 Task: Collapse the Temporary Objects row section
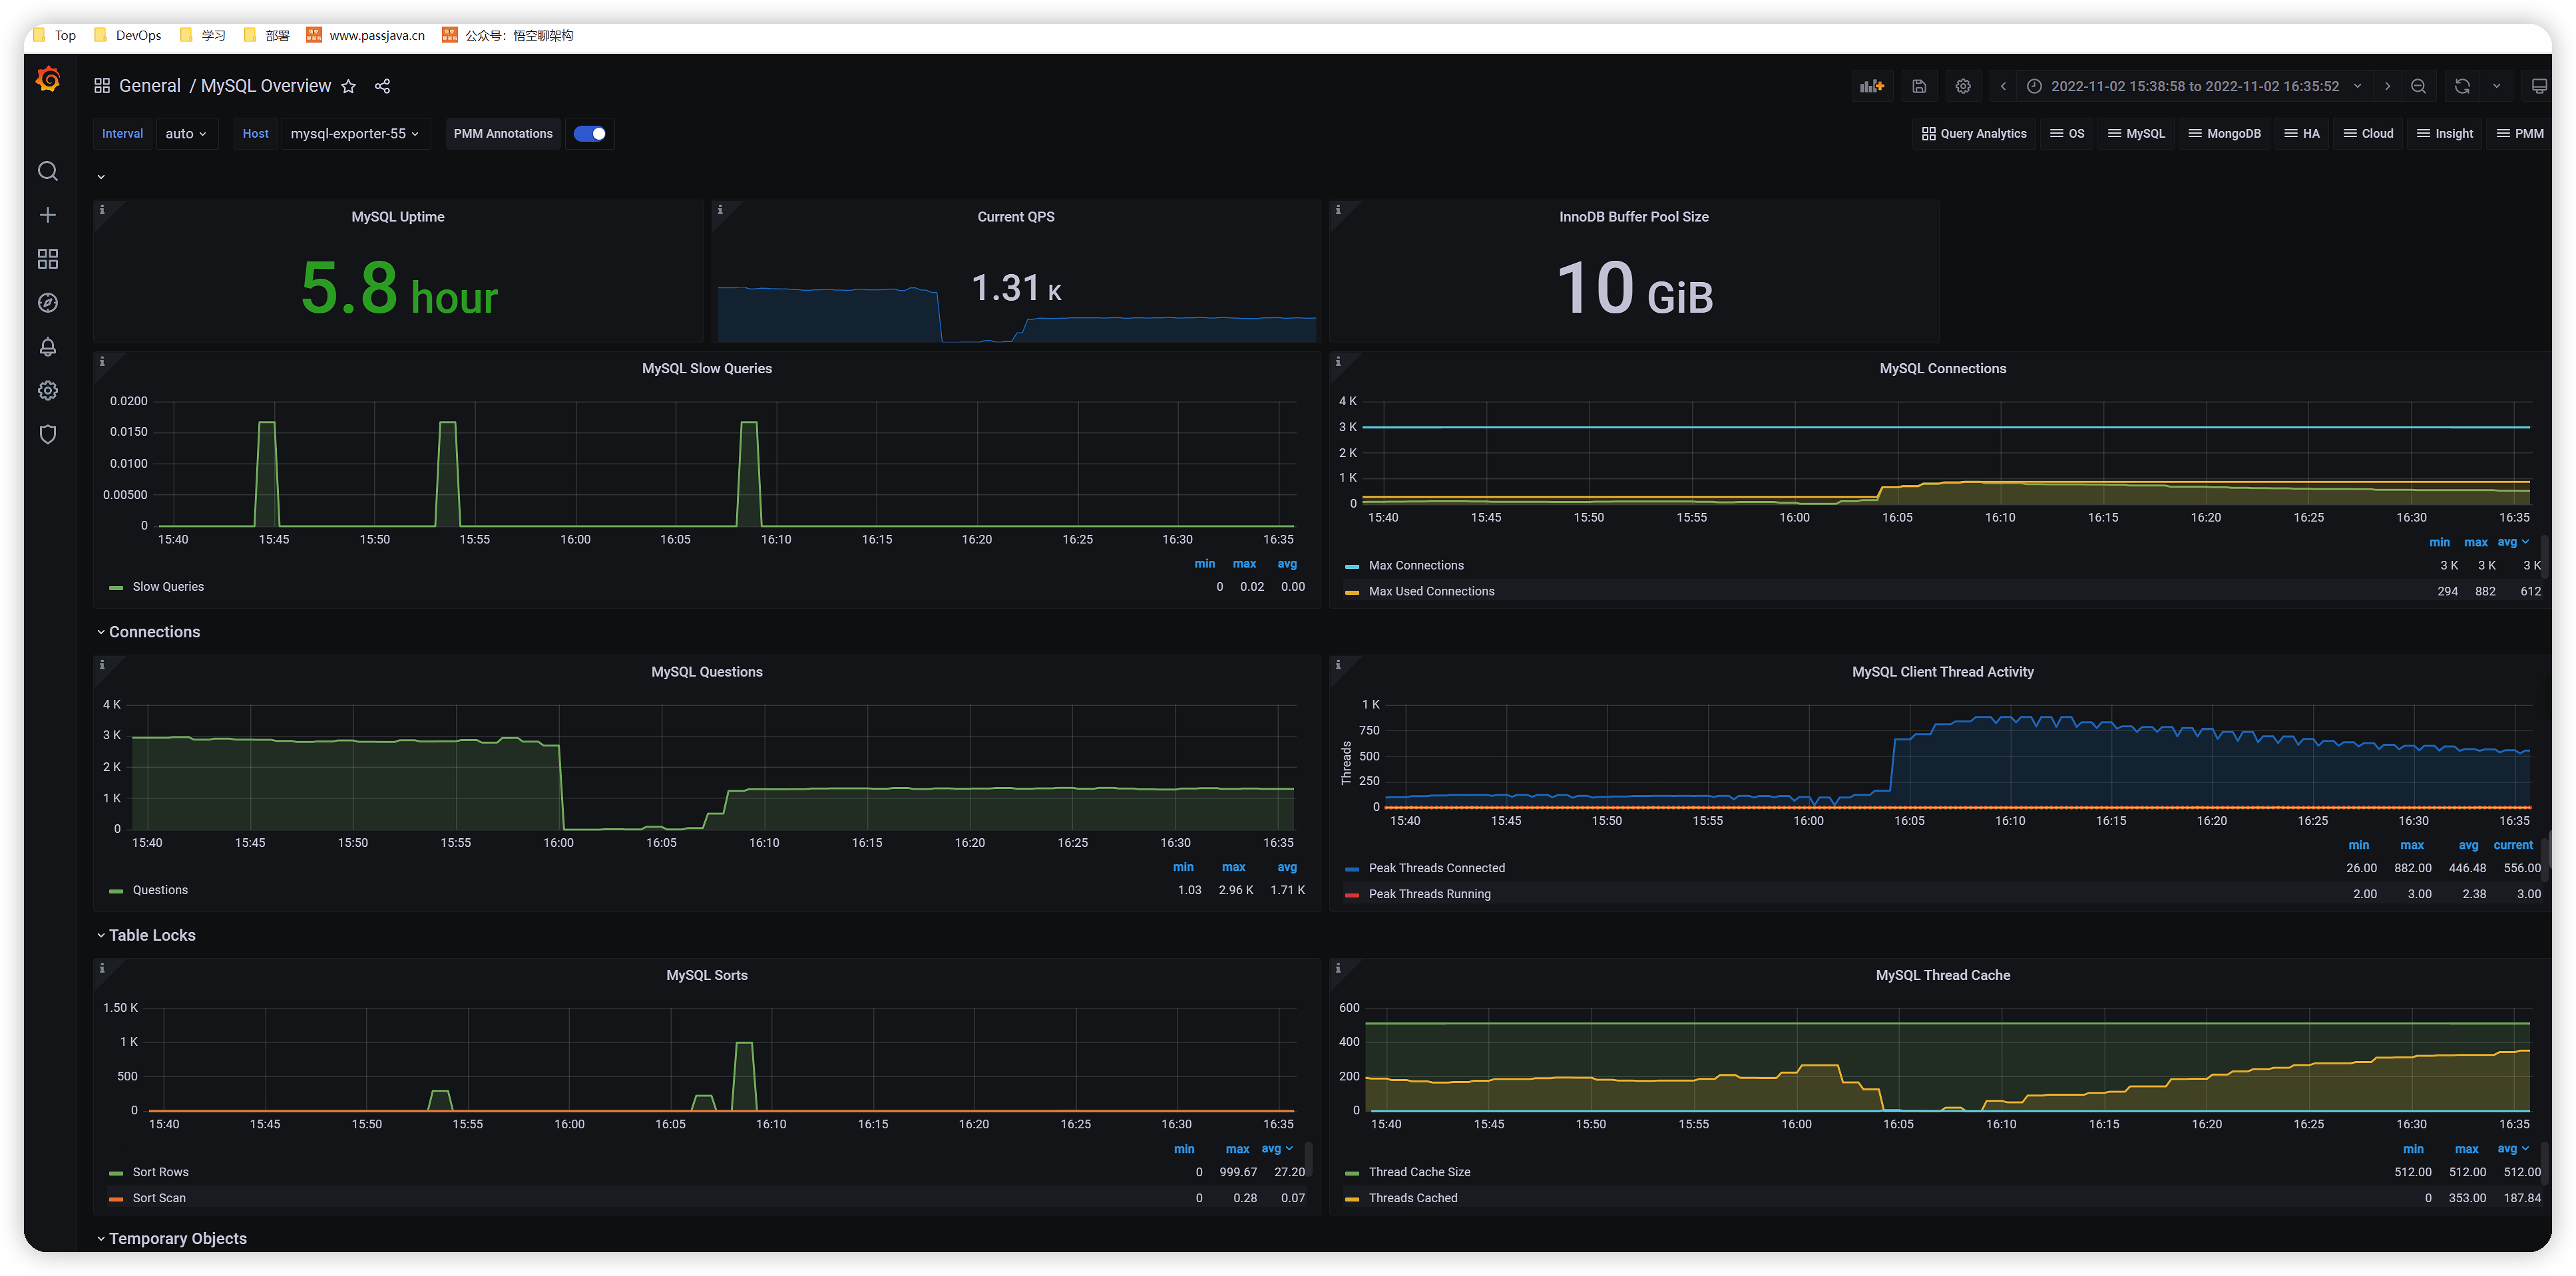coord(172,1239)
